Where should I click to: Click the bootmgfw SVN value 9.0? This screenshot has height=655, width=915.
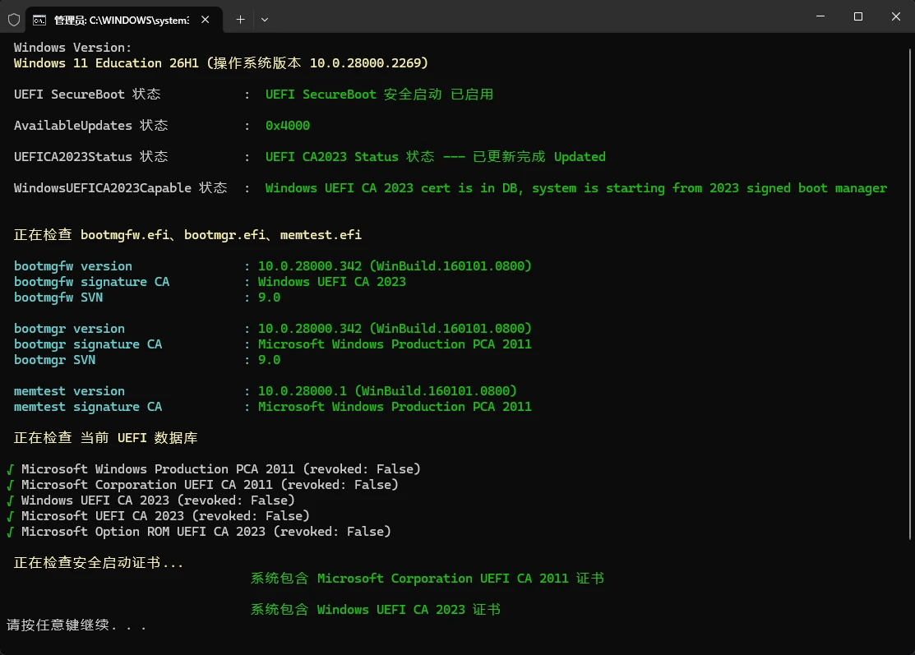click(x=269, y=298)
